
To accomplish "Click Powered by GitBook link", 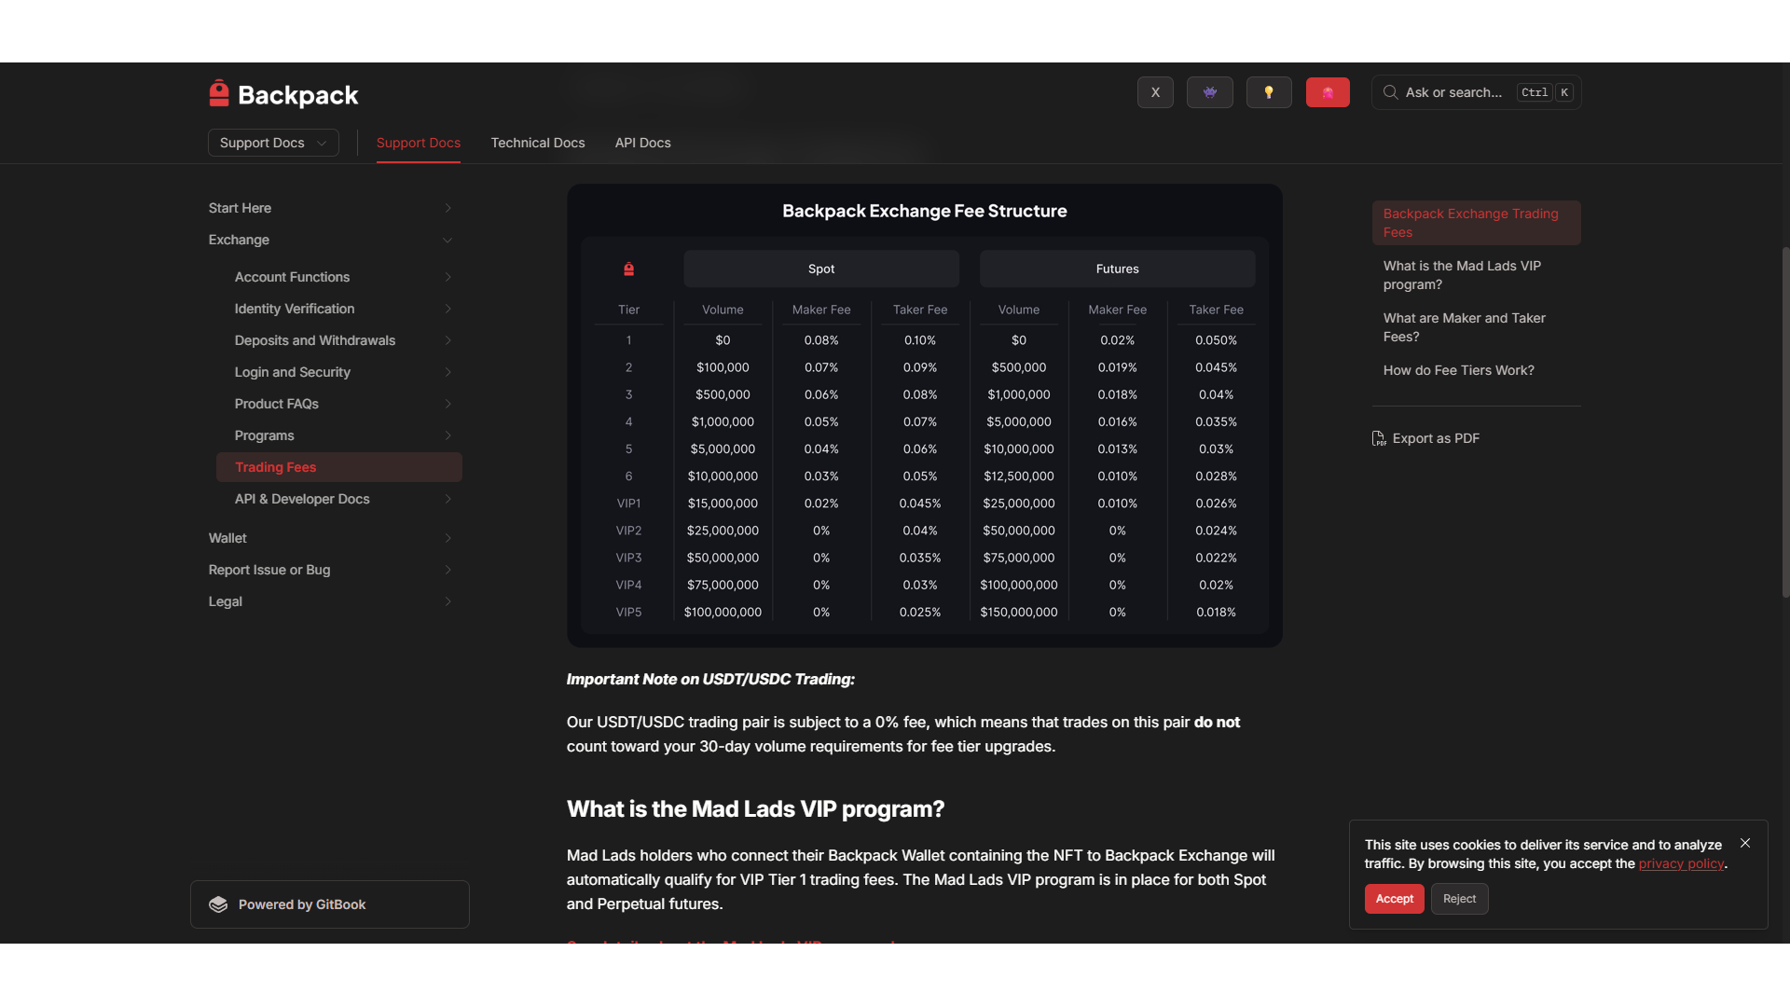I will (x=330, y=904).
